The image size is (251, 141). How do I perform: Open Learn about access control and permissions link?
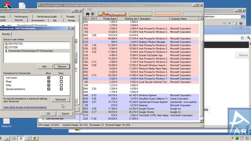pyautogui.click(x=25, y=107)
